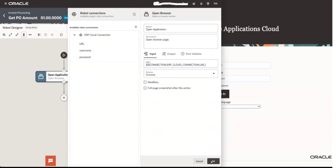Click the announcements megaphone icon
Screen dimensions: 336x168
194,4
